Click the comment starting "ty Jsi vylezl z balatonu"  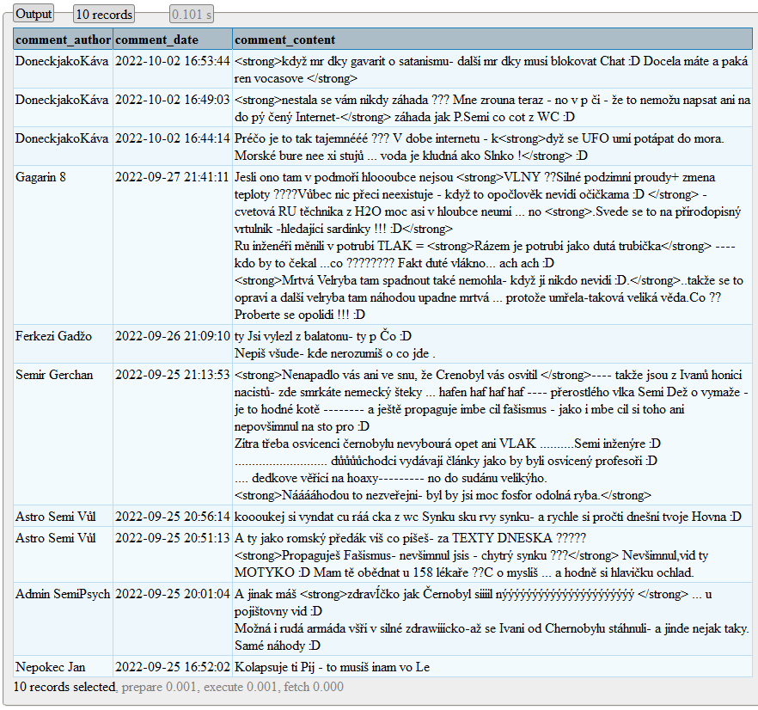[x=323, y=336]
